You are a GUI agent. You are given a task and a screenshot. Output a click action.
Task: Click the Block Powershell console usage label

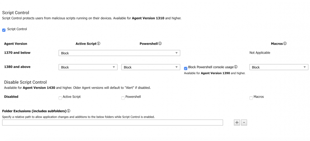[211, 67]
